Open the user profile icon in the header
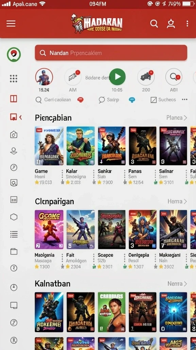The image size is (196, 350). [171, 24]
